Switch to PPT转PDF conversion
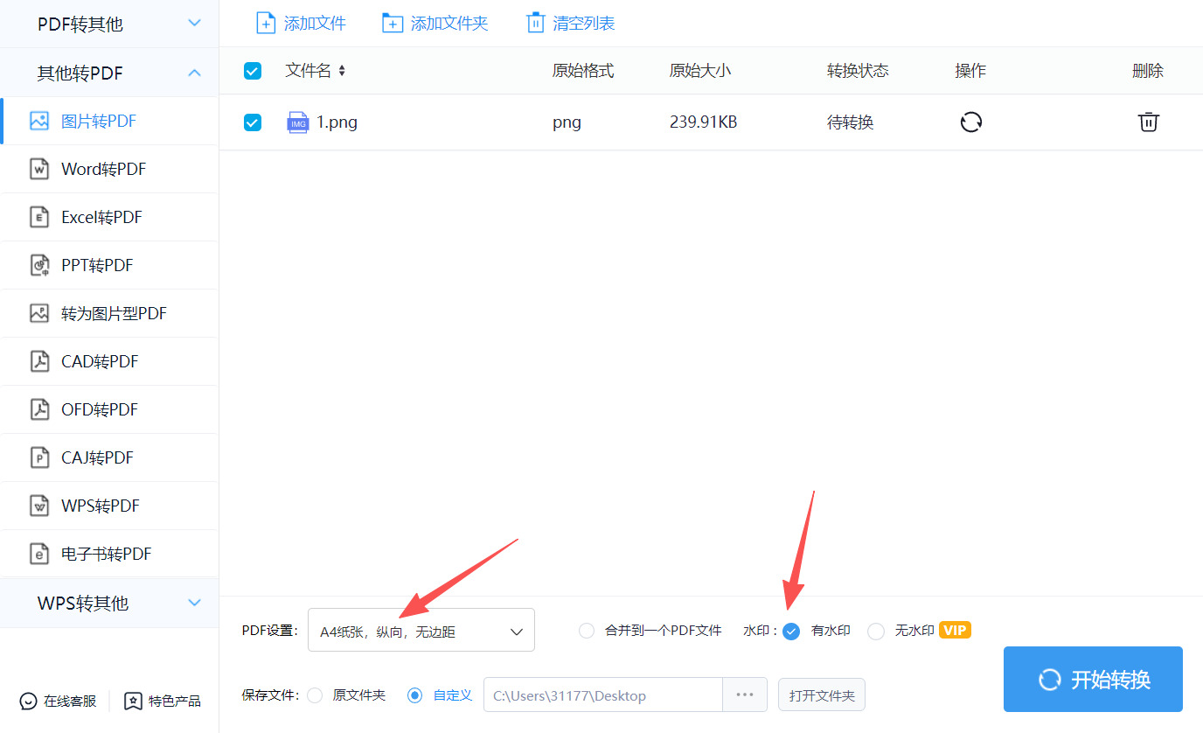This screenshot has height=733, width=1203. click(x=111, y=265)
